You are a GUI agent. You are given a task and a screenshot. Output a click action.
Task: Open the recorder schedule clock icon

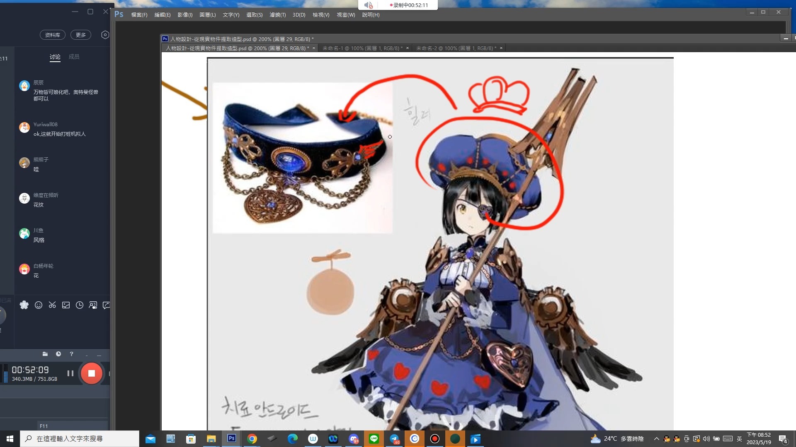click(x=58, y=354)
